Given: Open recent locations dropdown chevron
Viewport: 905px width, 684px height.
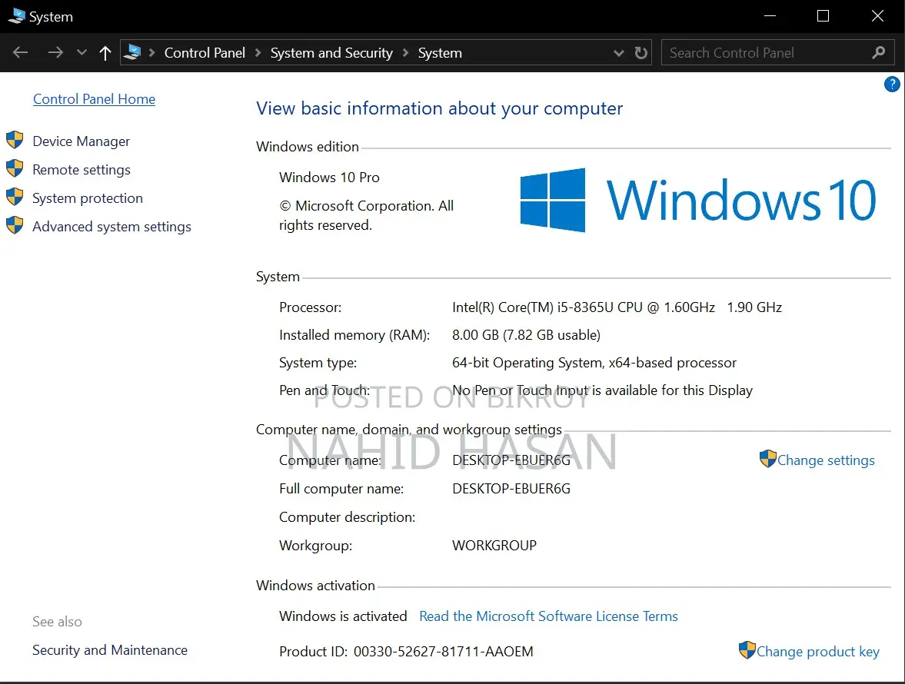Looking at the screenshot, I should [x=82, y=52].
